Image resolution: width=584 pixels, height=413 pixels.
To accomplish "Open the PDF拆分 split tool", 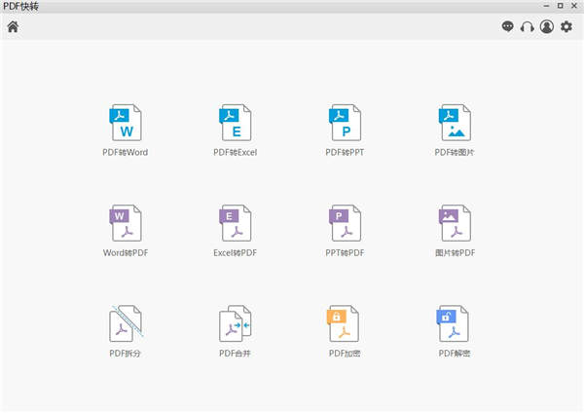I will [126, 323].
